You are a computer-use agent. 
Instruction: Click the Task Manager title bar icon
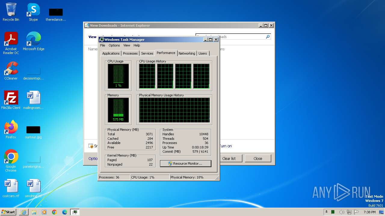point(102,39)
